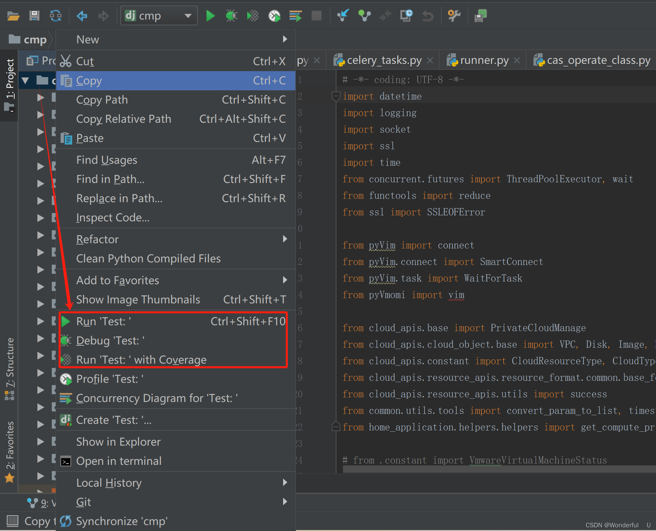Select Profile 'Test: ' menu item
This screenshot has height=531, width=656.
[x=176, y=379]
